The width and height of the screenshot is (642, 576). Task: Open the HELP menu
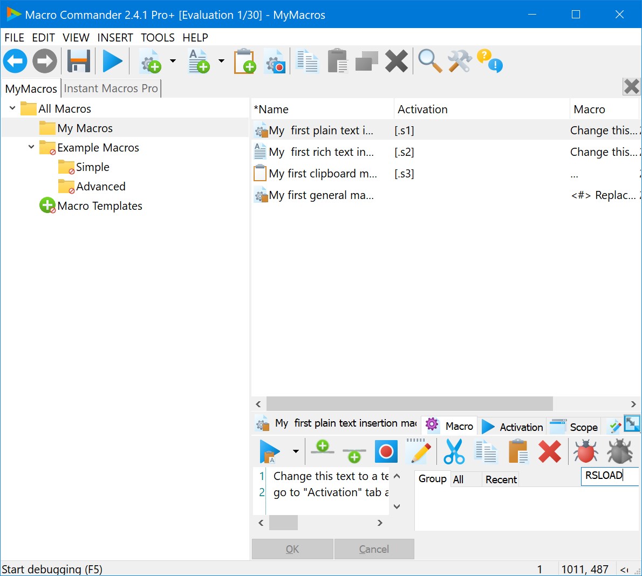[x=195, y=38]
